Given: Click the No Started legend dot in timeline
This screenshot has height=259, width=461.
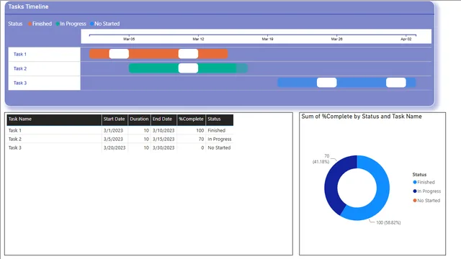Looking at the screenshot, I should pos(92,24).
